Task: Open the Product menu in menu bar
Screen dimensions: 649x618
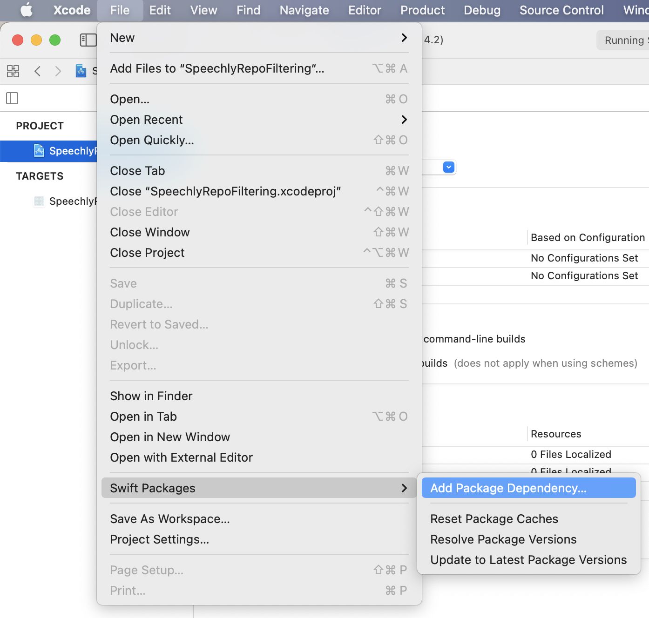Action: [x=422, y=10]
